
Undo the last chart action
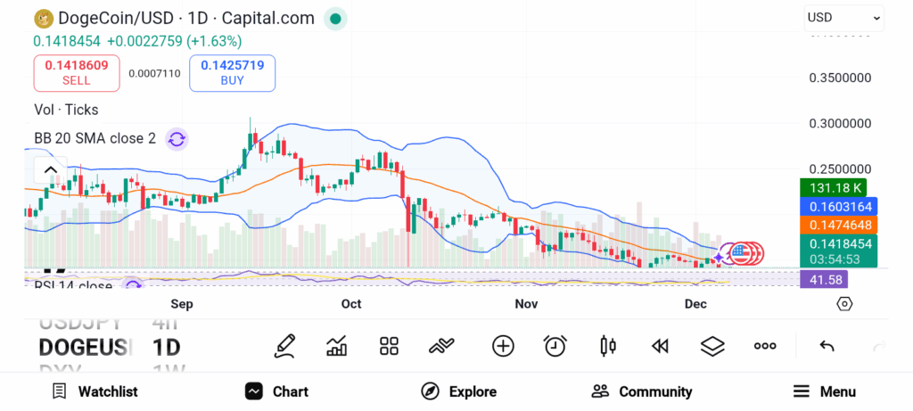pos(827,346)
